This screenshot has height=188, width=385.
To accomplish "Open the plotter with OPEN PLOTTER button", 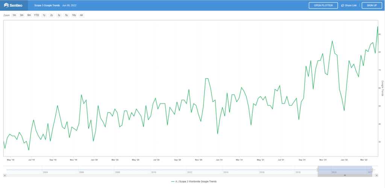I will click(x=323, y=5).
